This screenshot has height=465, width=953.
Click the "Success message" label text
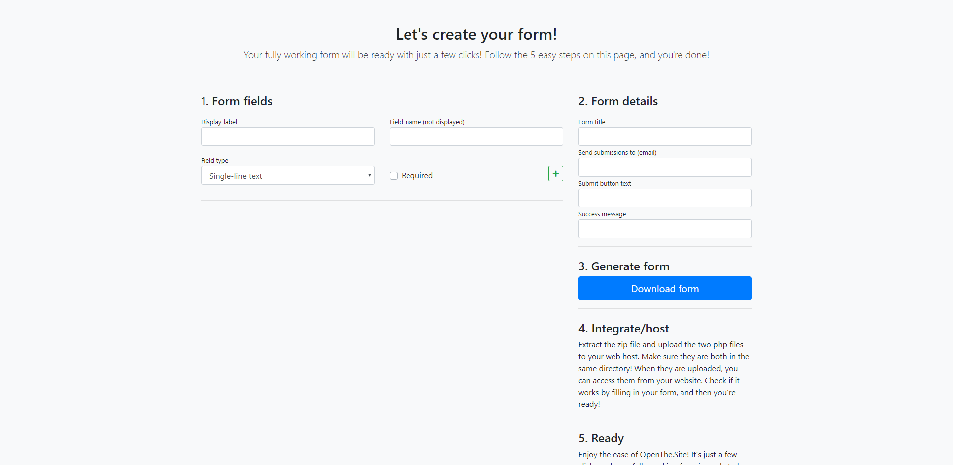click(602, 214)
